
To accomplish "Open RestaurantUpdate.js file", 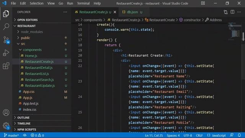I will pyautogui.click(x=42, y=85).
